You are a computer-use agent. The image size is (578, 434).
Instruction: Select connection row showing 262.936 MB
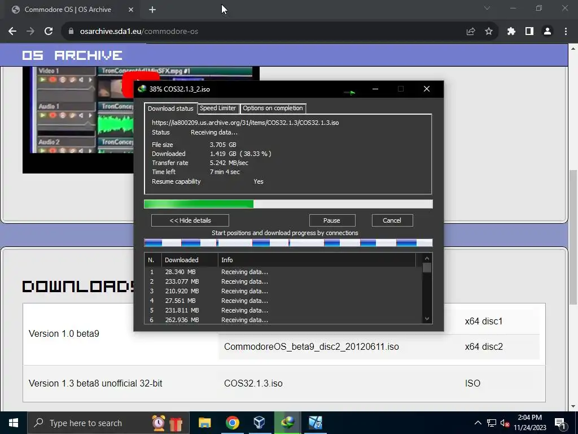pos(283,320)
